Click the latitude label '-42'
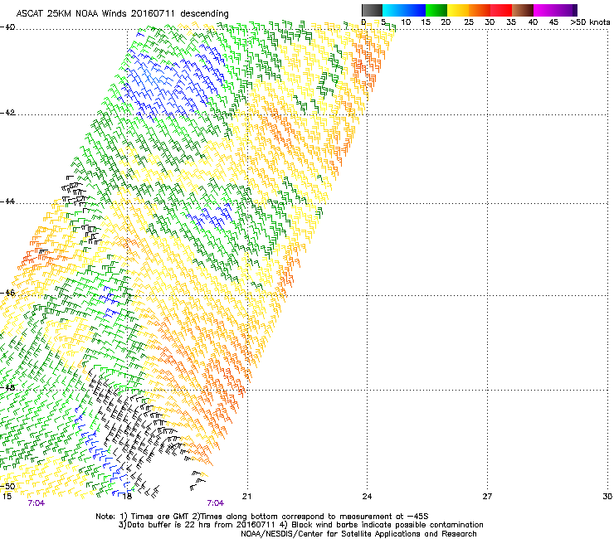Image resolution: width=614 pixels, height=539 pixels. (x=7, y=113)
